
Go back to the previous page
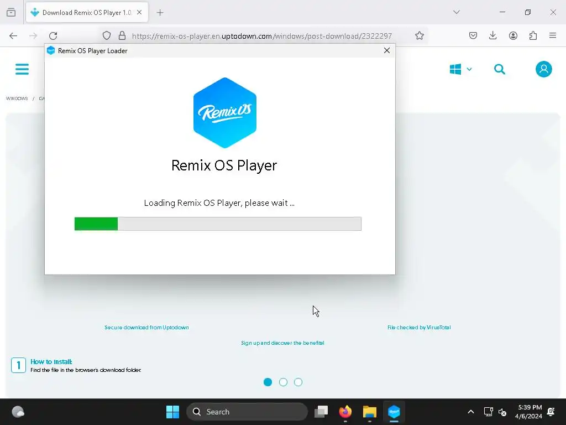point(13,36)
